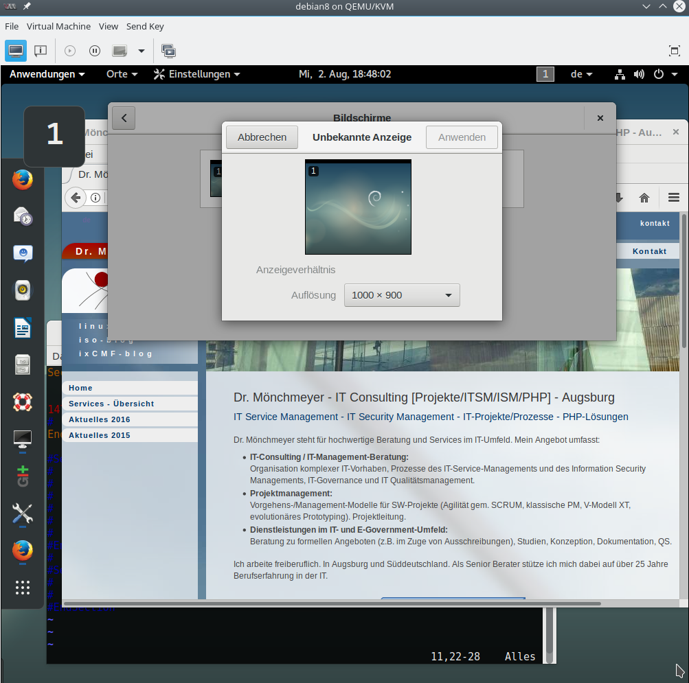The width and height of the screenshot is (689, 683).
Task: Select the display 1 preview thumbnail
Action: tap(358, 207)
